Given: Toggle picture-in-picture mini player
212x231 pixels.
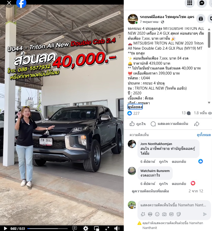Looking at the screenshot, I should 96,228.
